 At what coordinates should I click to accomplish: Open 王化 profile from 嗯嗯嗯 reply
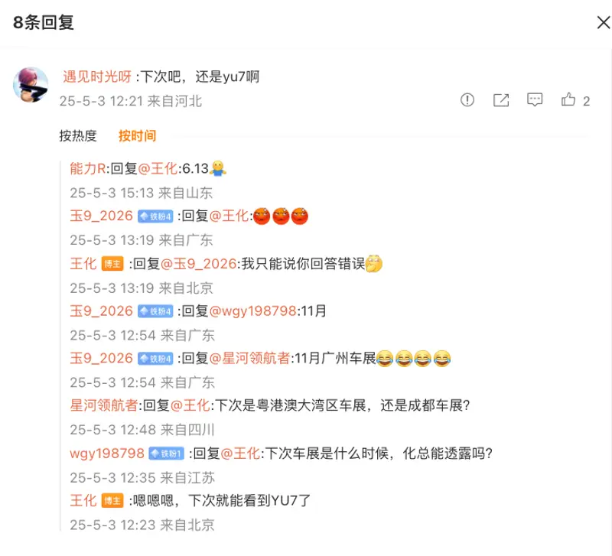(x=83, y=501)
